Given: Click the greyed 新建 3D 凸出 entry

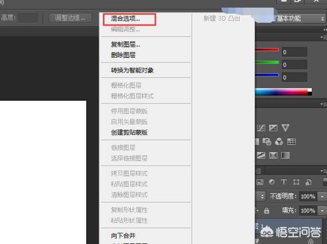Looking at the screenshot, I should coord(222,19).
